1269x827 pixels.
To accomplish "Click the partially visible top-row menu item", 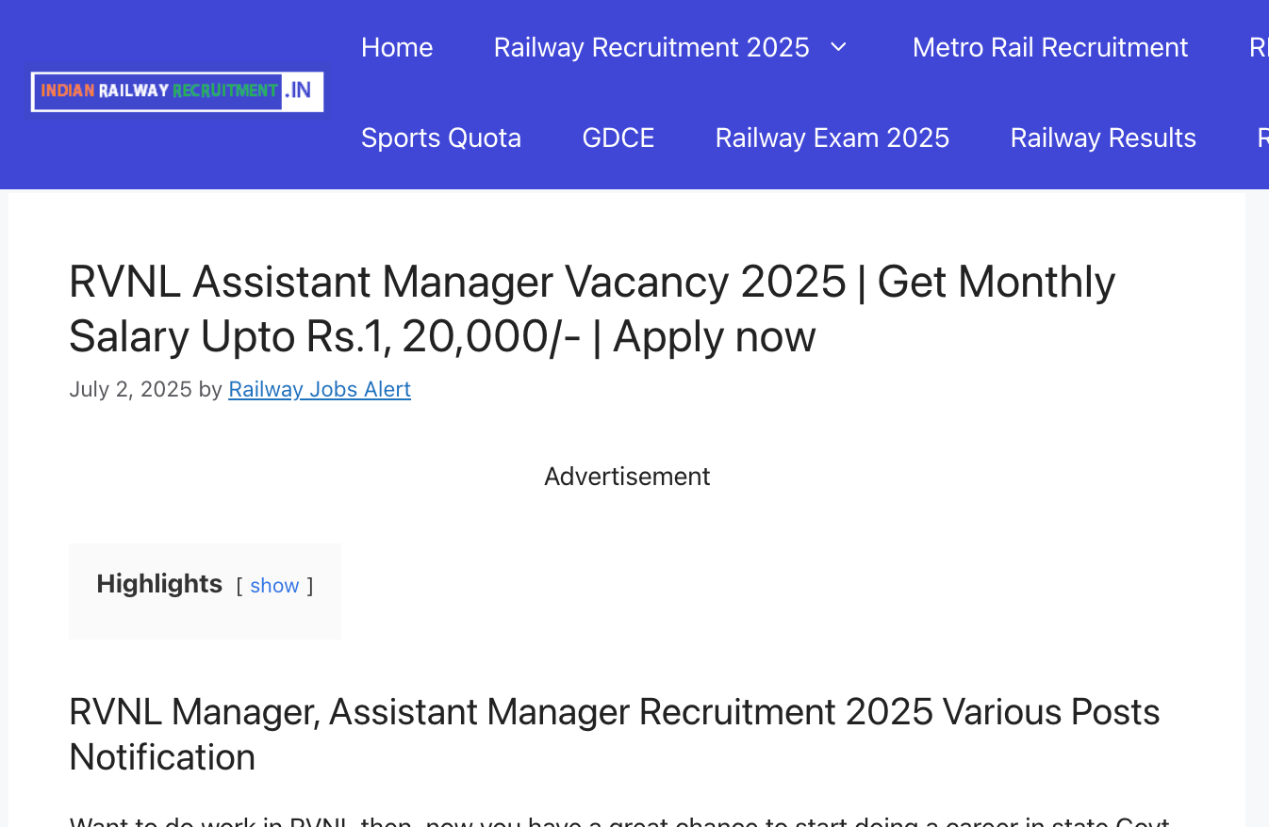I will coord(1259,47).
